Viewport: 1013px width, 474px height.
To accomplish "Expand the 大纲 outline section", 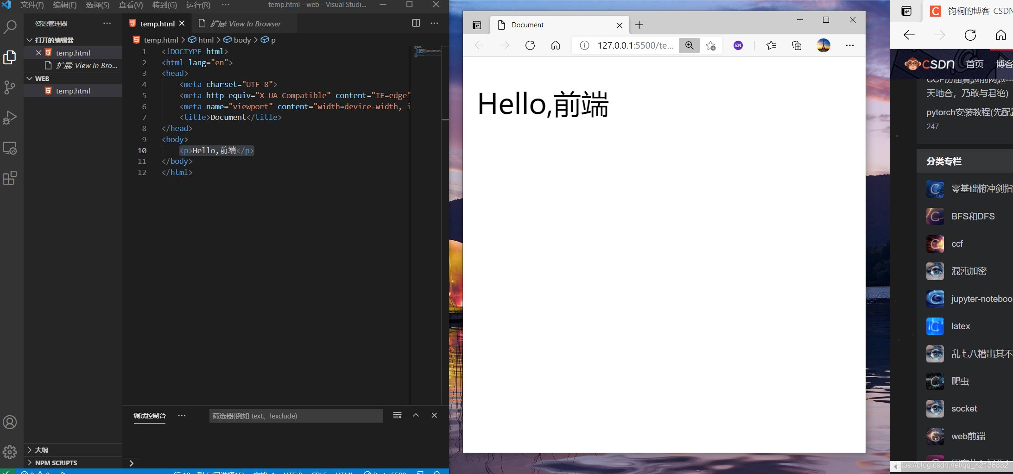I will pos(42,449).
